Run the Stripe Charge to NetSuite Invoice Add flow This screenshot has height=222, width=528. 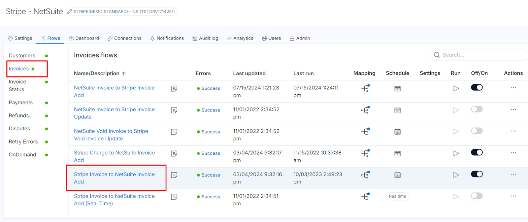coord(456,153)
